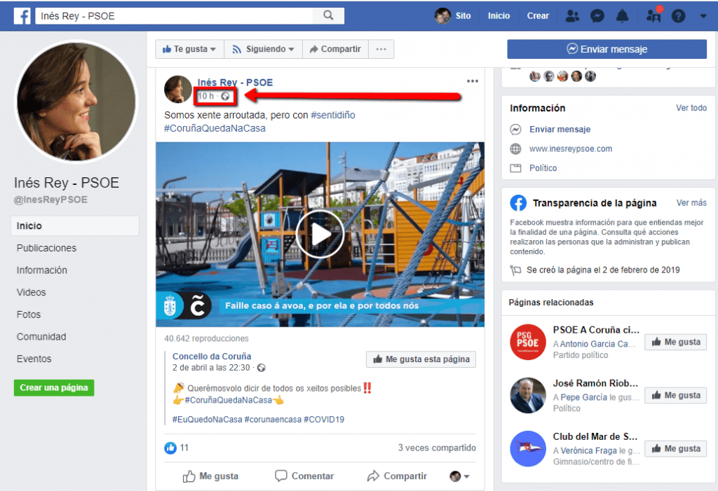
Task: Open the notifications bell icon
Action: [x=622, y=16]
